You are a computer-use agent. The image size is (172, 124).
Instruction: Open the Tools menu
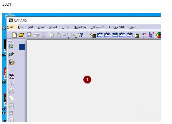(x=66, y=27)
